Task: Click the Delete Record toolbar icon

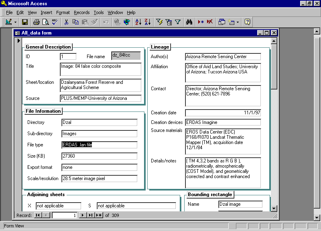Action: point(210,22)
